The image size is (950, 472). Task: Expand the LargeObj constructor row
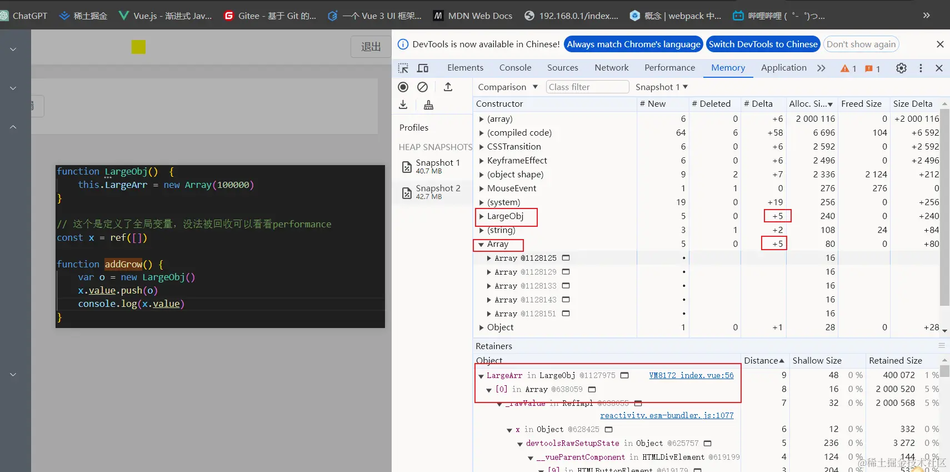click(482, 216)
